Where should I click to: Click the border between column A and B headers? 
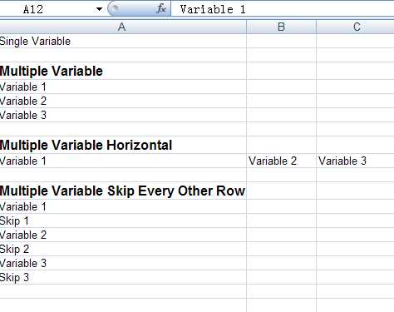[247, 27]
